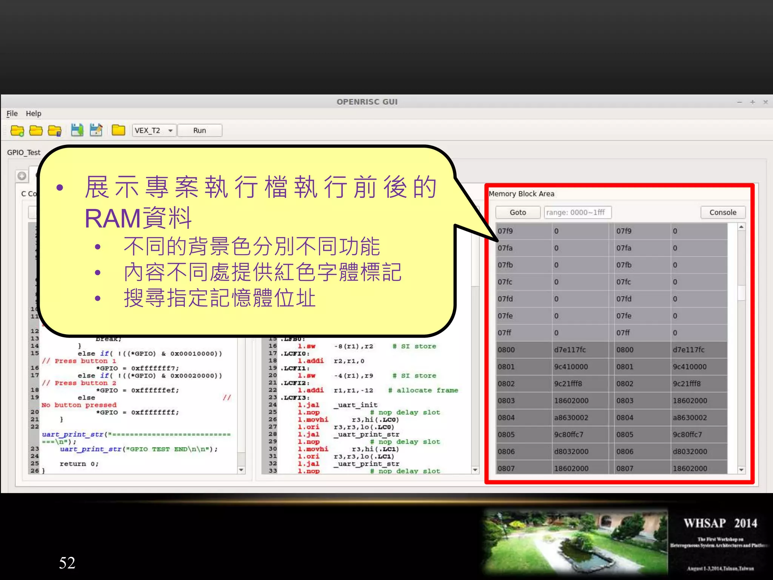Screen dimensions: 773x580
Task: Click the assembly pane scroll down arrow
Action: 475,470
